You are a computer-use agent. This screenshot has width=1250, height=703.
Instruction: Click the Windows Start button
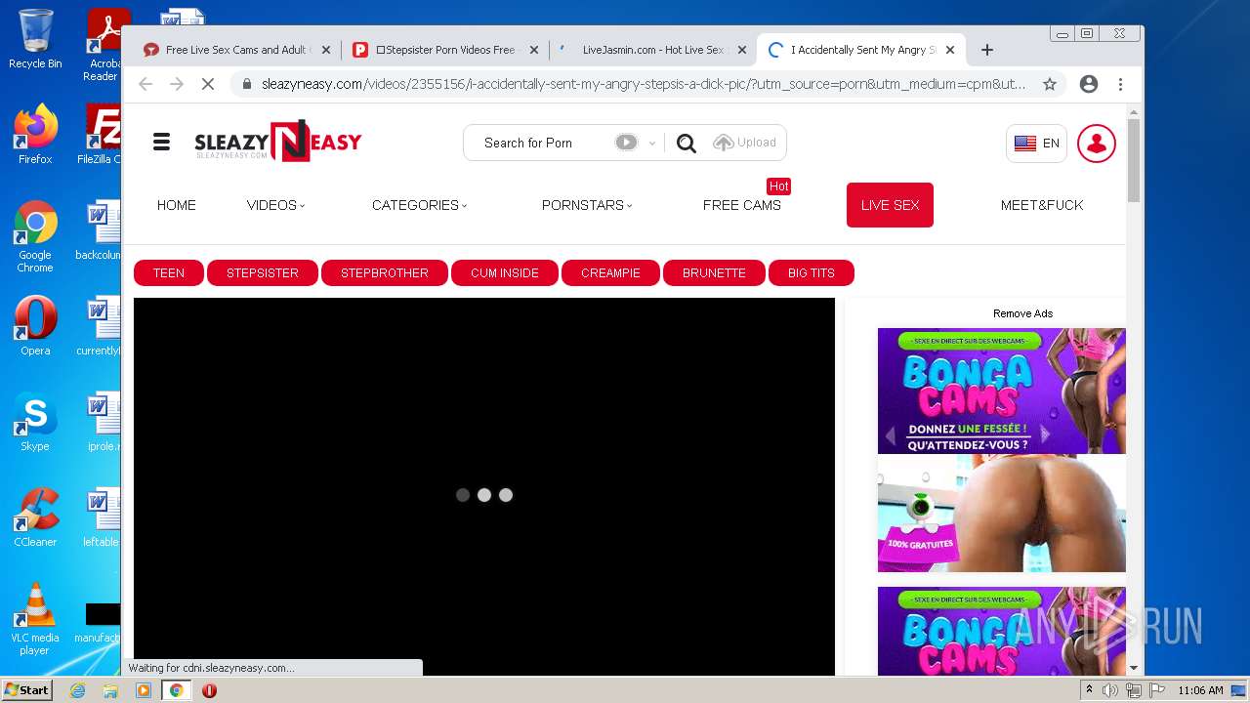pyautogui.click(x=26, y=690)
